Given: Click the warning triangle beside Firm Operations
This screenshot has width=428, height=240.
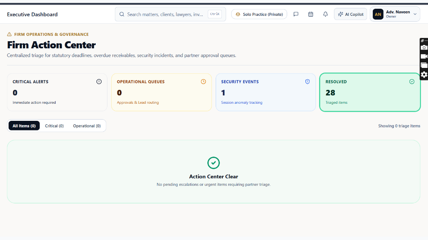Looking at the screenshot, I should pos(9,34).
